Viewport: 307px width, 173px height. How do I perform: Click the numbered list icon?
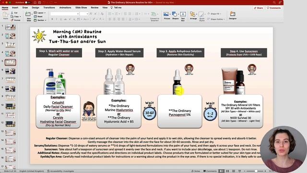116,14
